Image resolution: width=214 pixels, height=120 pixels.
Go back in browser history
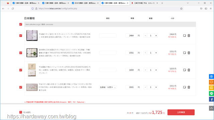(x=3, y=9)
